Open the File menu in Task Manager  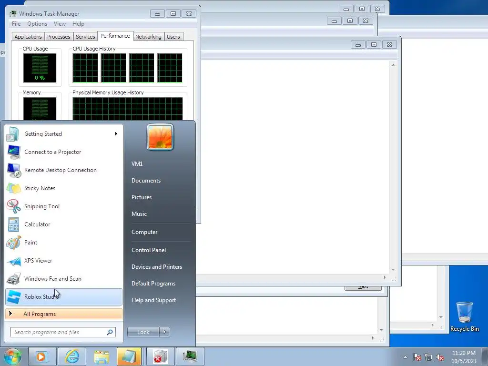pos(16,24)
